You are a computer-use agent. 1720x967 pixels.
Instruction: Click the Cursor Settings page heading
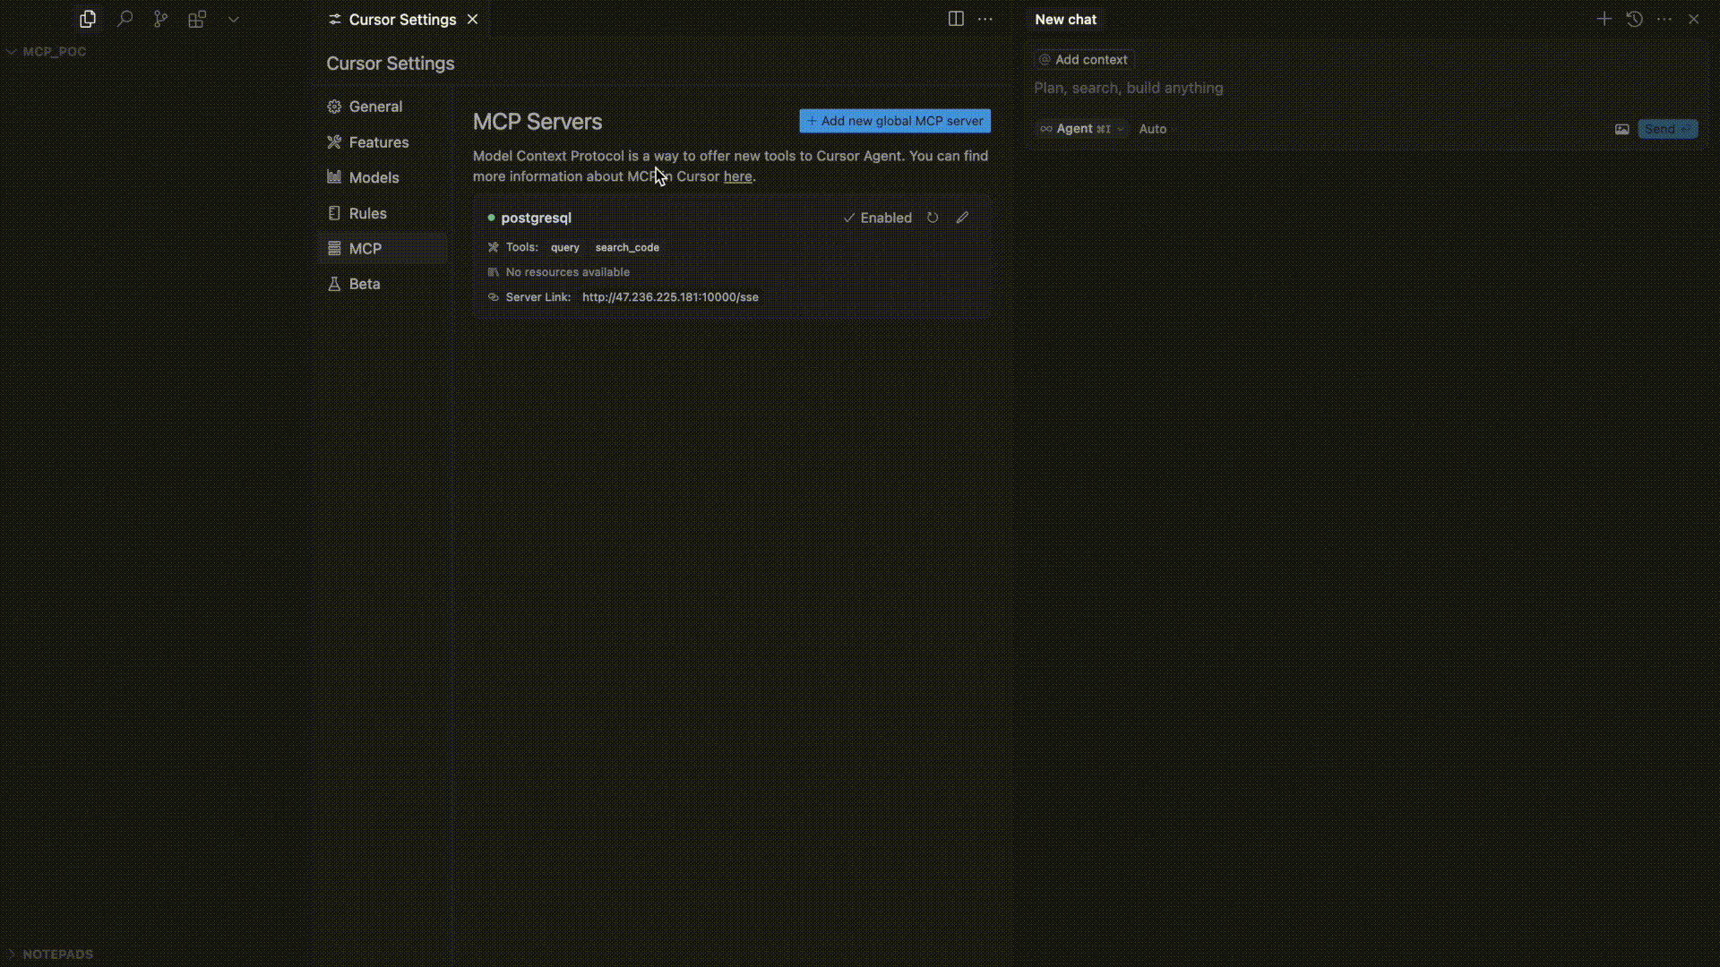tap(391, 64)
